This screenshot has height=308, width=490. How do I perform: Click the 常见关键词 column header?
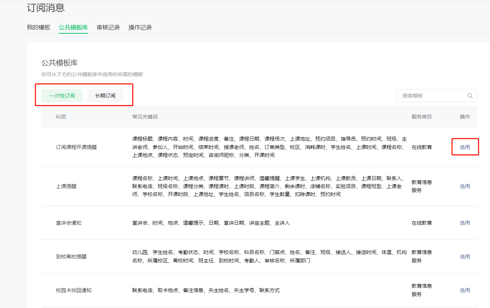145,117
